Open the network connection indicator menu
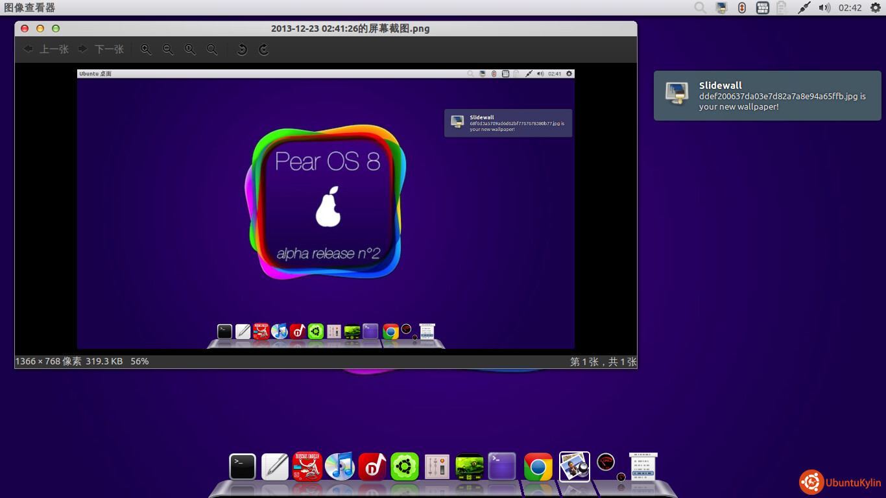Viewport: 886px width, 498px height. pyautogui.click(x=804, y=8)
